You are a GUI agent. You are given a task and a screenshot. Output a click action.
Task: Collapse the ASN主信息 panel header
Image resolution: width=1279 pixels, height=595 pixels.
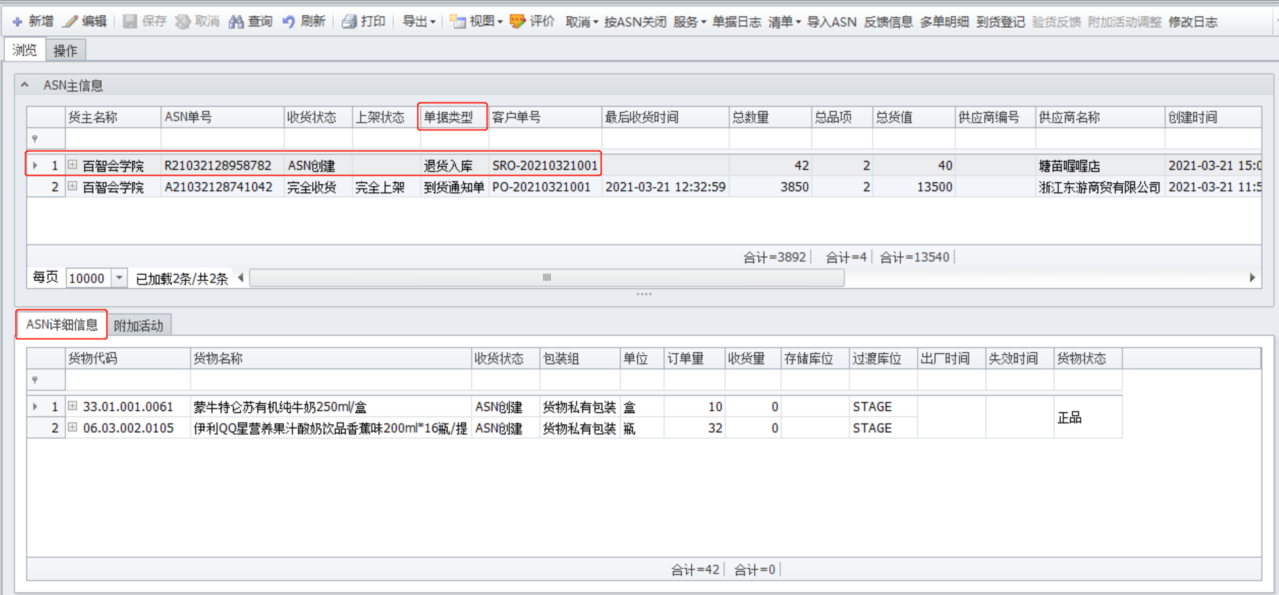click(x=25, y=85)
